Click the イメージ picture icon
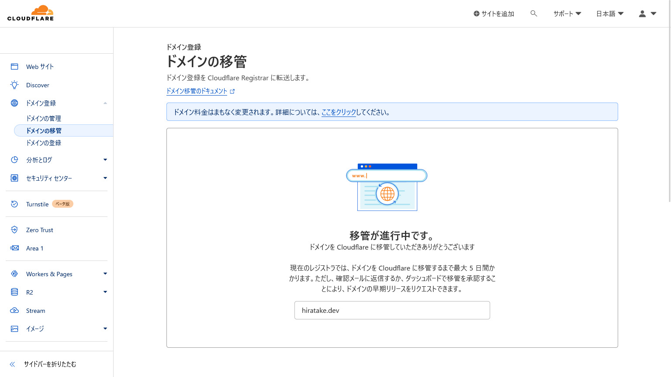The height and width of the screenshot is (377, 671). [14, 329]
